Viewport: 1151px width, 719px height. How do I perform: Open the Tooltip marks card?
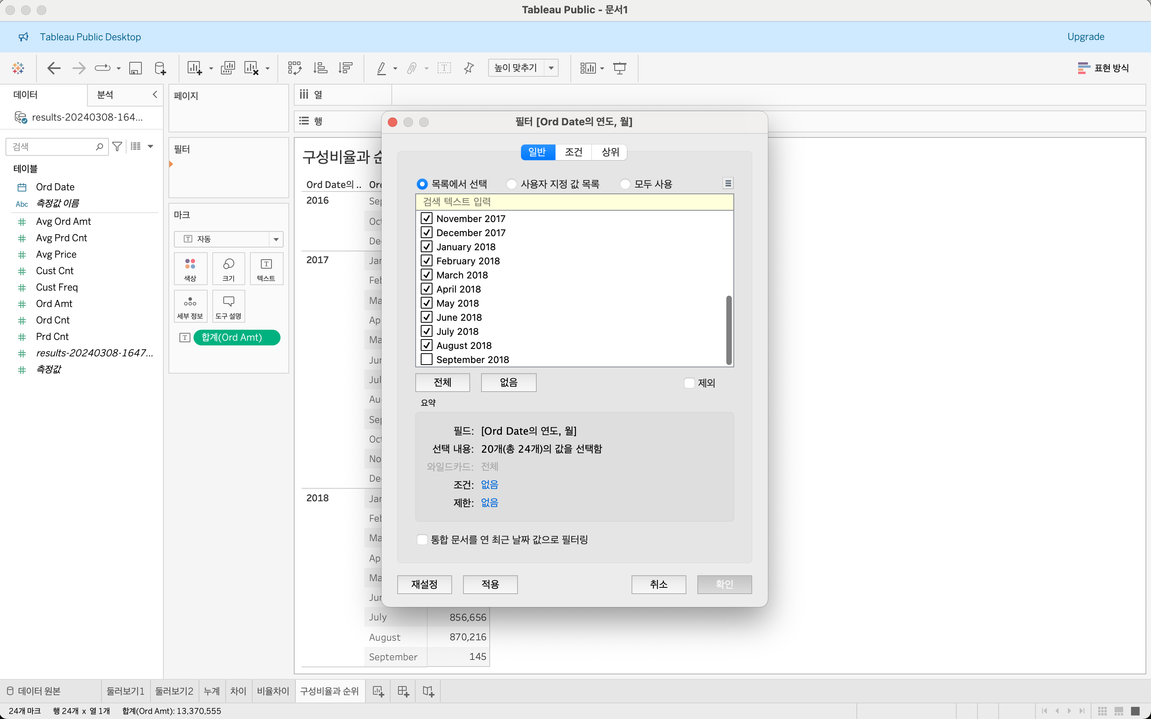point(228,307)
